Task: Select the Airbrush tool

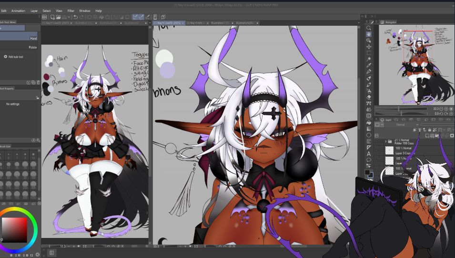Action: click(x=369, y=91)
